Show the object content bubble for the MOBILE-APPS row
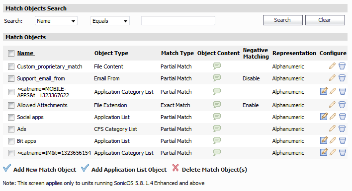352x191 pixels. (217, 91)
